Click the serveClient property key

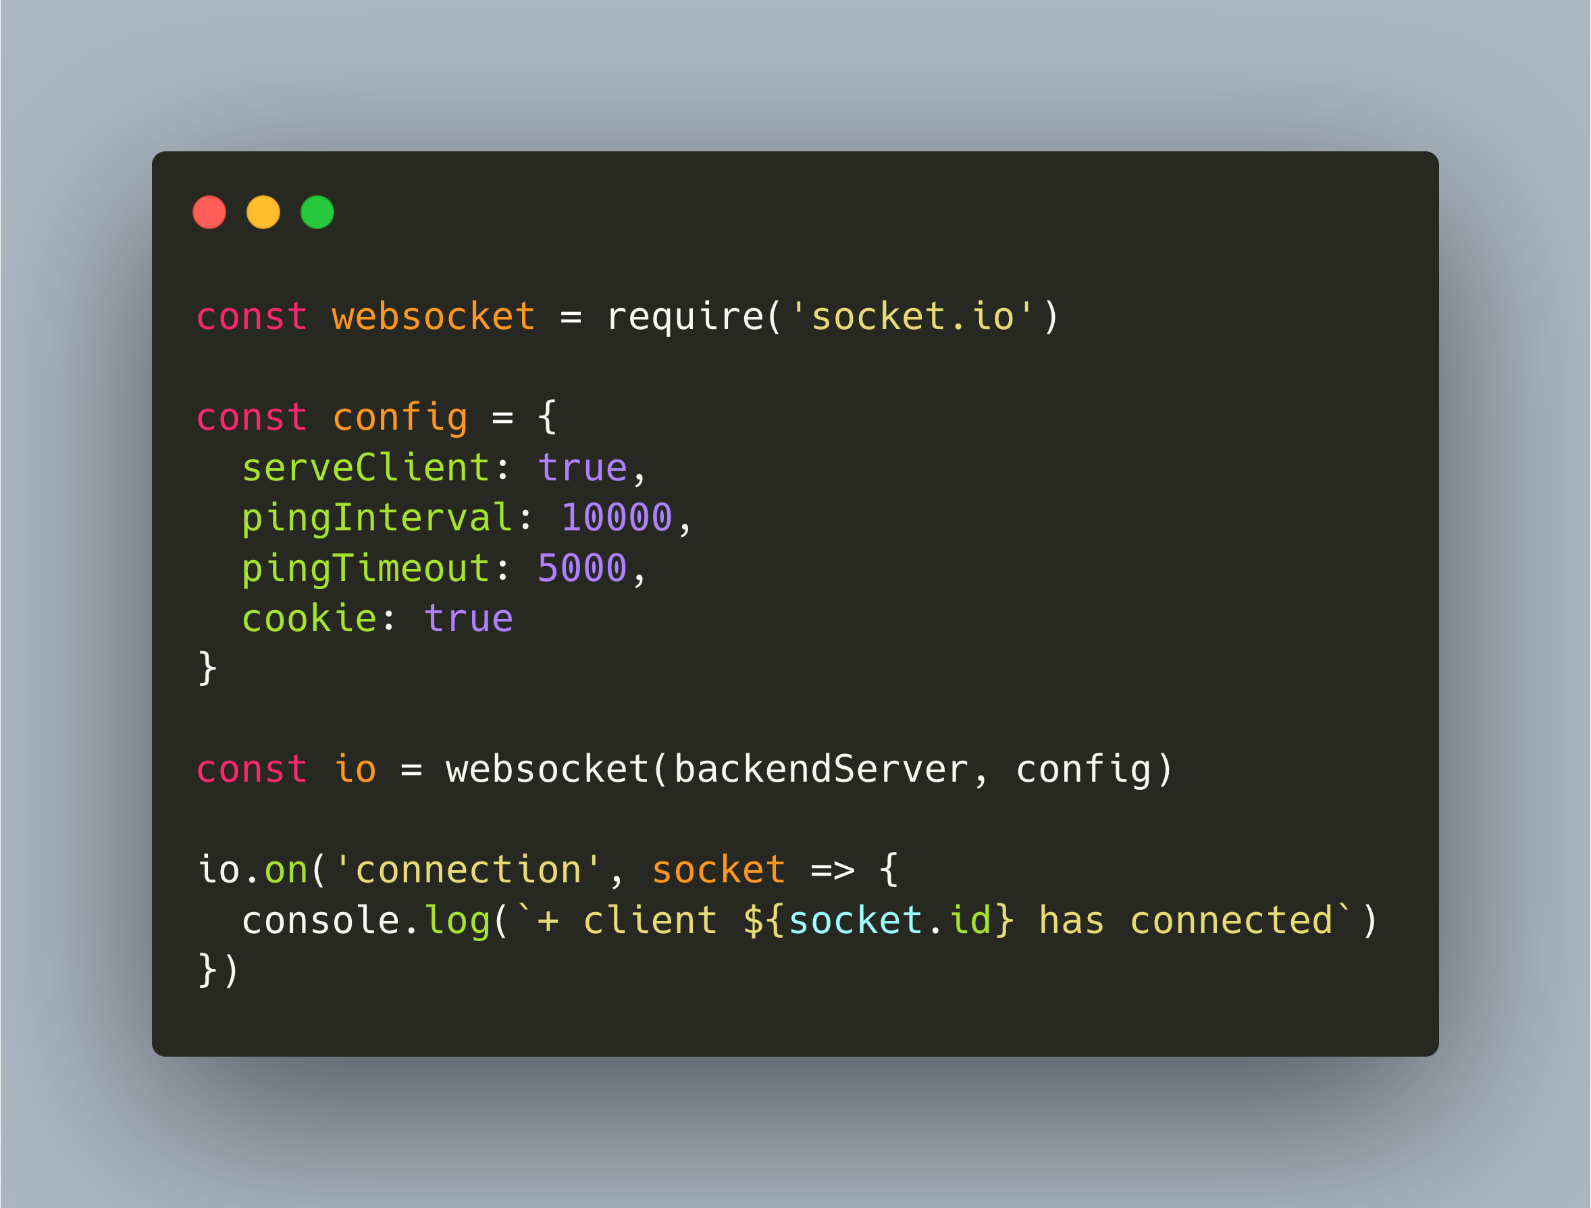366,468
